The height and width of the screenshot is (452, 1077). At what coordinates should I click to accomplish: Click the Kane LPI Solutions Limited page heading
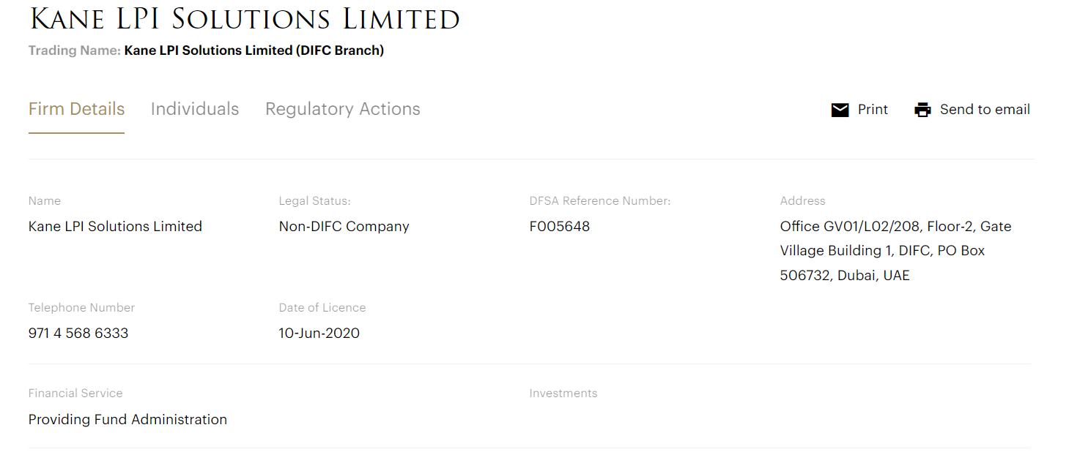pos(245,20)
